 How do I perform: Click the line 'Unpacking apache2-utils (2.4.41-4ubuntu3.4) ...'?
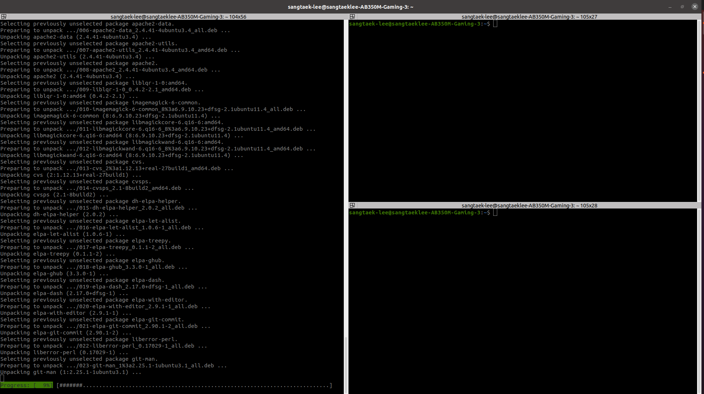[77, 57]
